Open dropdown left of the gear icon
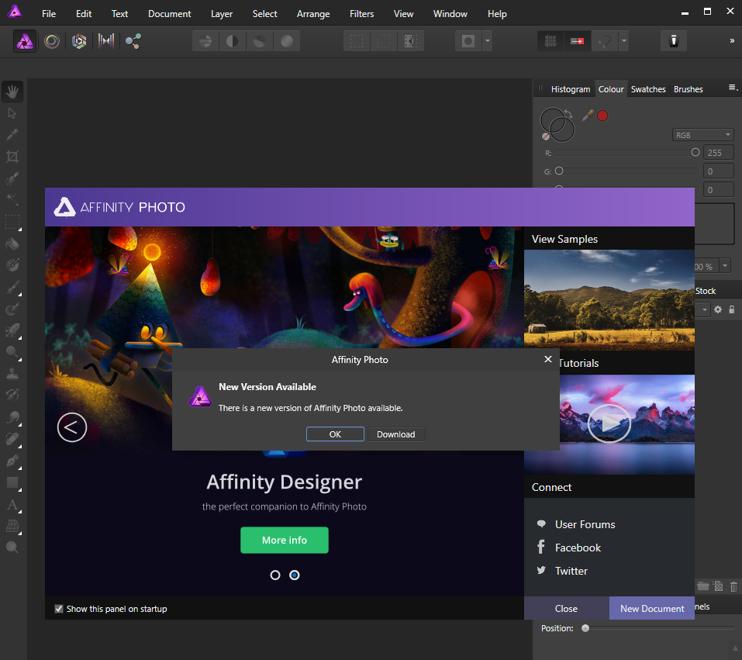 point(704,309)
